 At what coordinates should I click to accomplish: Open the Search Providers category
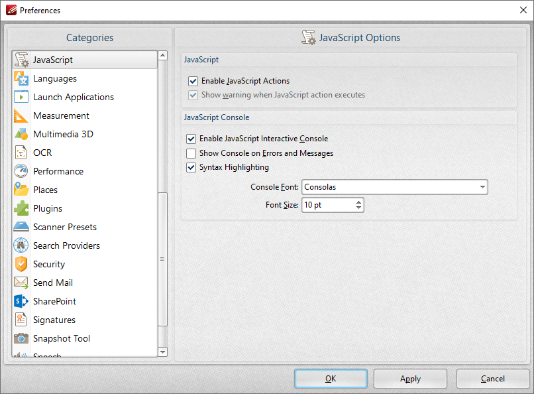tap(85, 245)
